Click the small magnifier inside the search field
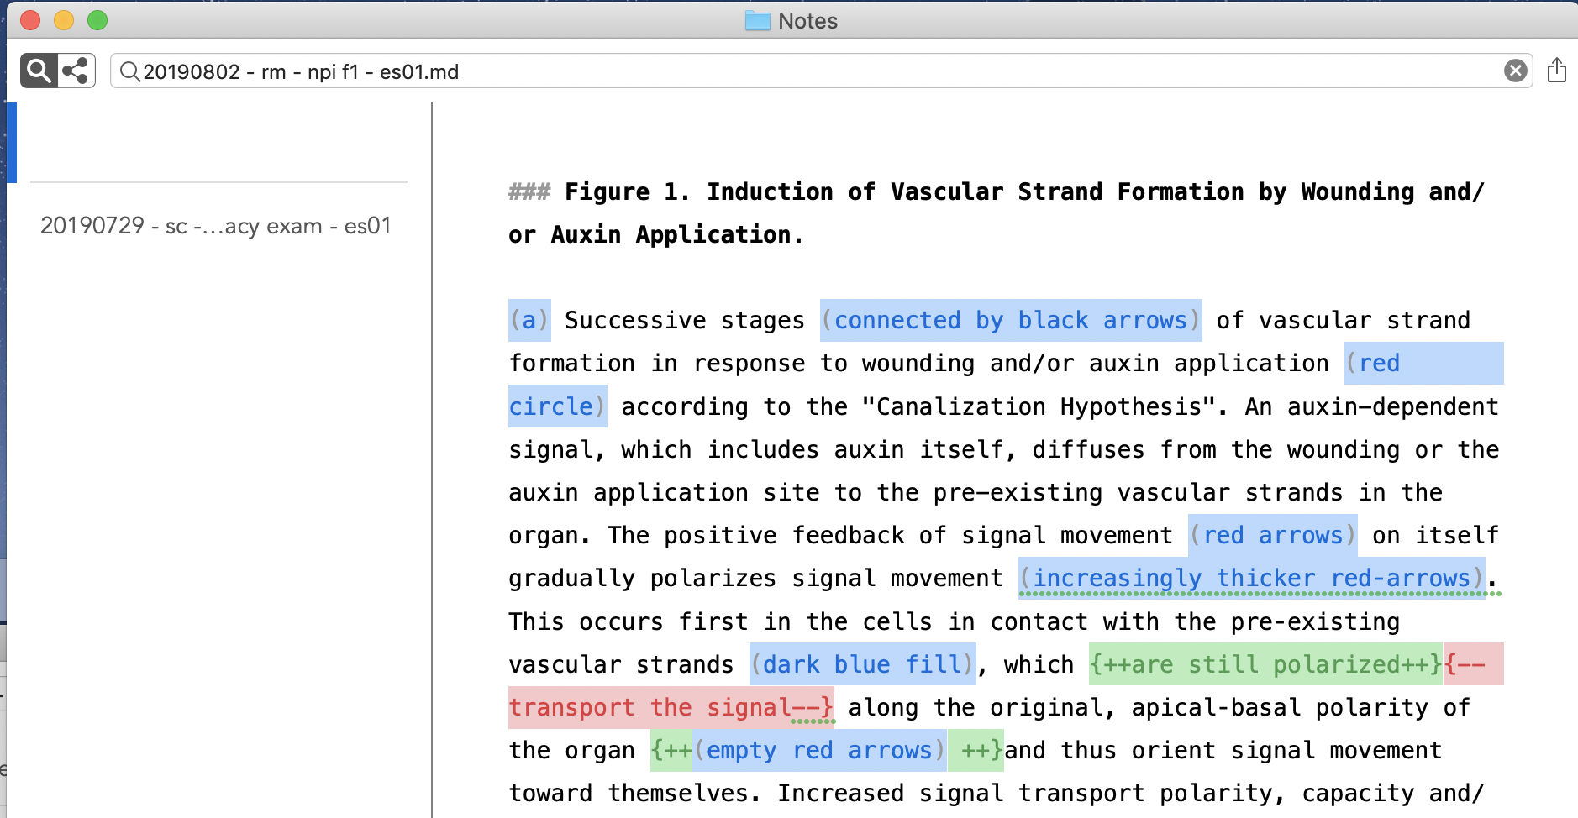Screen dimensions: 1578x818 click(129, 71)
